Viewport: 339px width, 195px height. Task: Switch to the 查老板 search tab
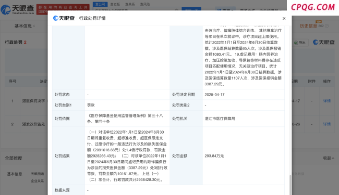pyautogui.click(x=115, y=4)
